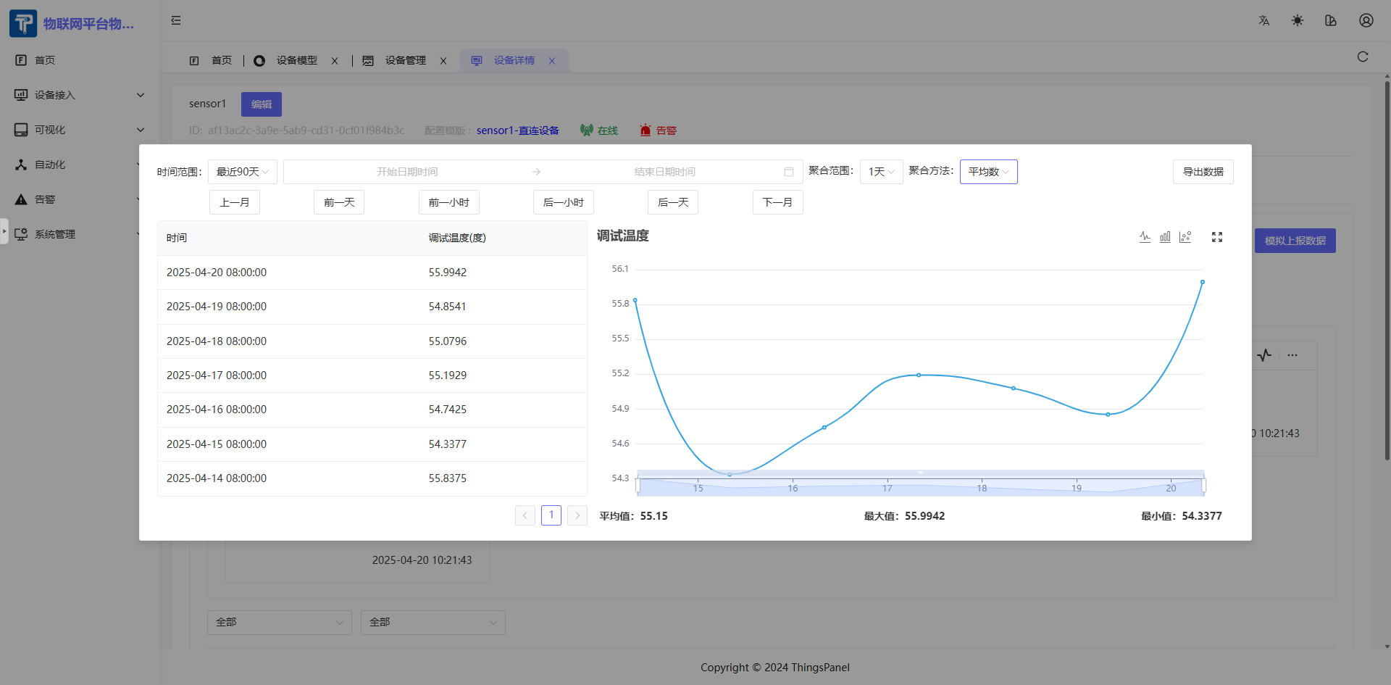Open the user profile icon
Screen dimensions: 1391x685
click(x=1366, y=20)
